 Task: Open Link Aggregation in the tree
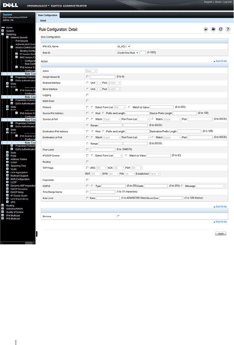[x=19, y=172]
